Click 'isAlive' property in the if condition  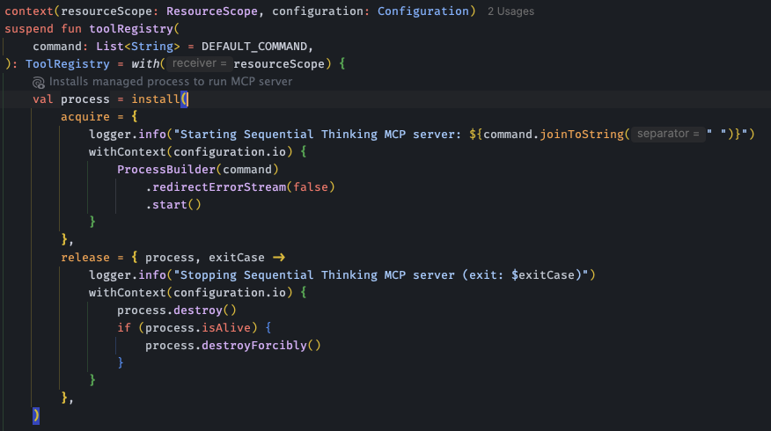tap(226, 328)
